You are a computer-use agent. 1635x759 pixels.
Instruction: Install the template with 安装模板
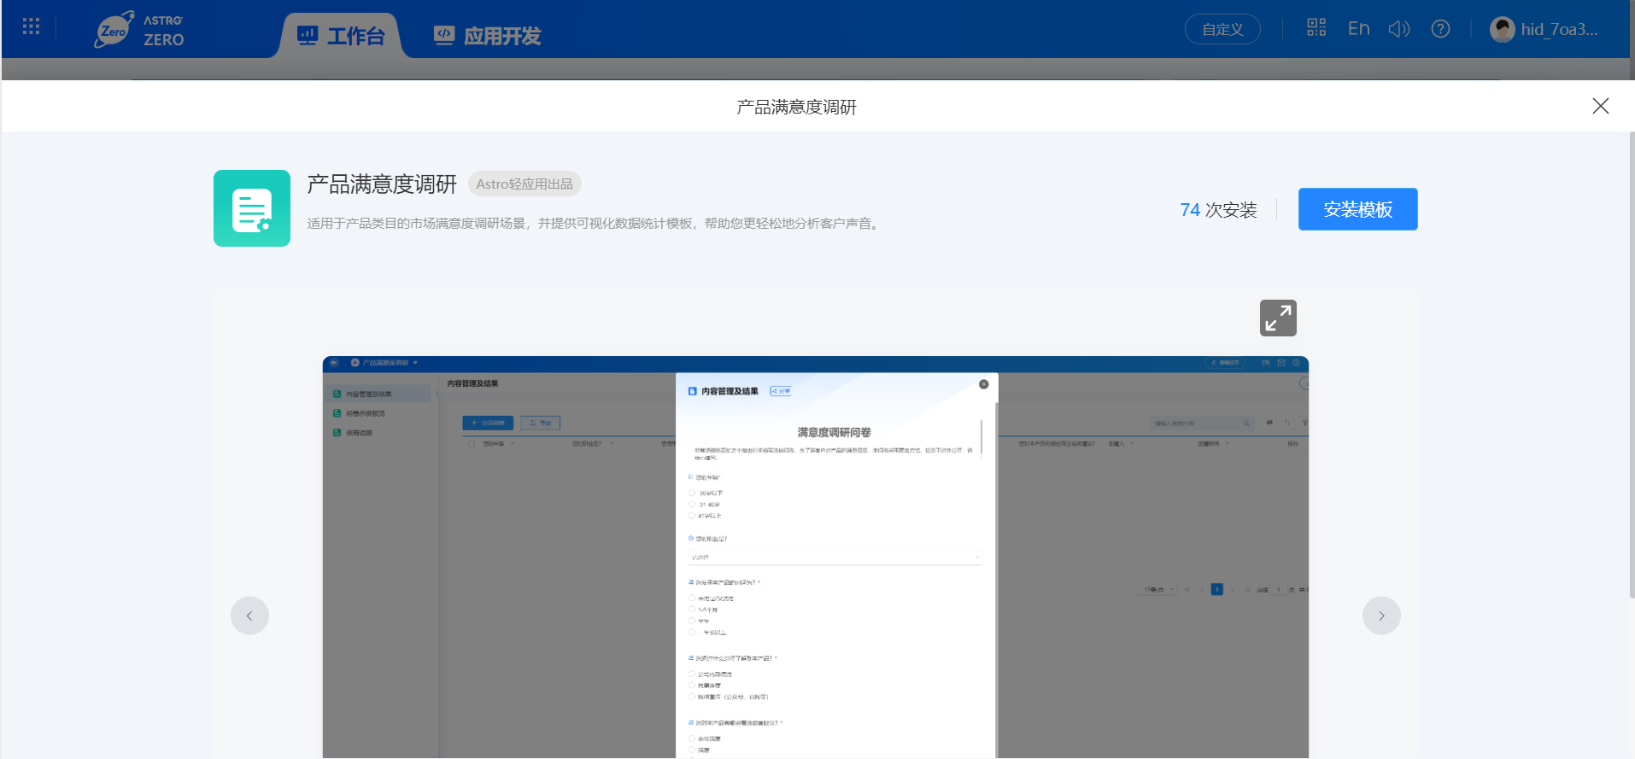point(1358,209)
